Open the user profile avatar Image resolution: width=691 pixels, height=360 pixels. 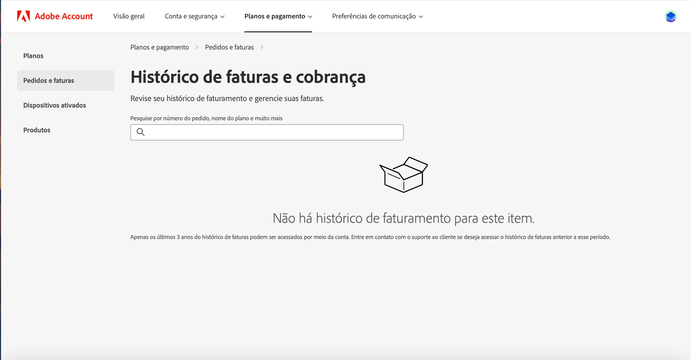point(670,16)
